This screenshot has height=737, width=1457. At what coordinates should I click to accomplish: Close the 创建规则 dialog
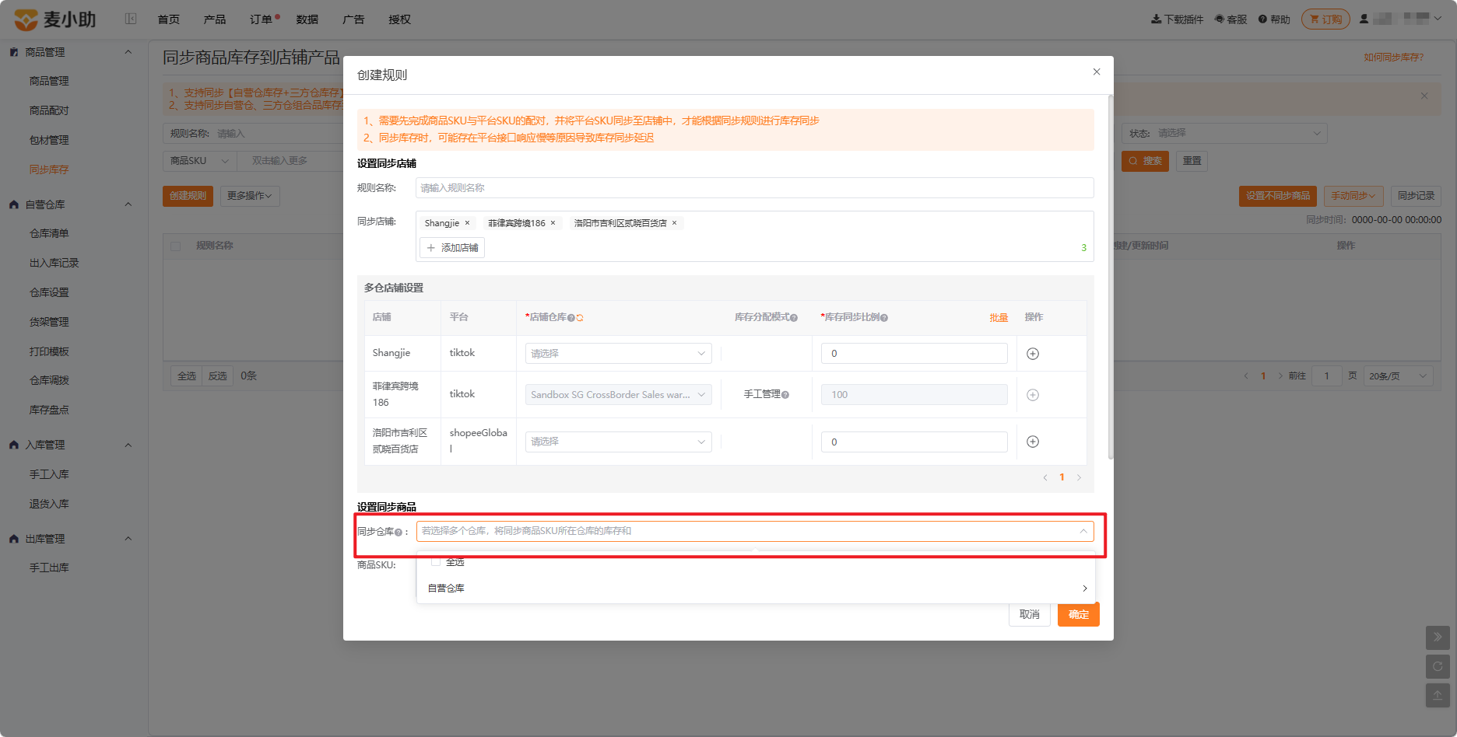[x=1097, y=72]
